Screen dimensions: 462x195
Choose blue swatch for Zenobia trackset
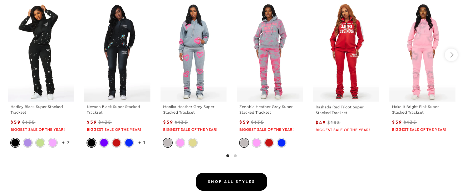[x=281, y=143]
